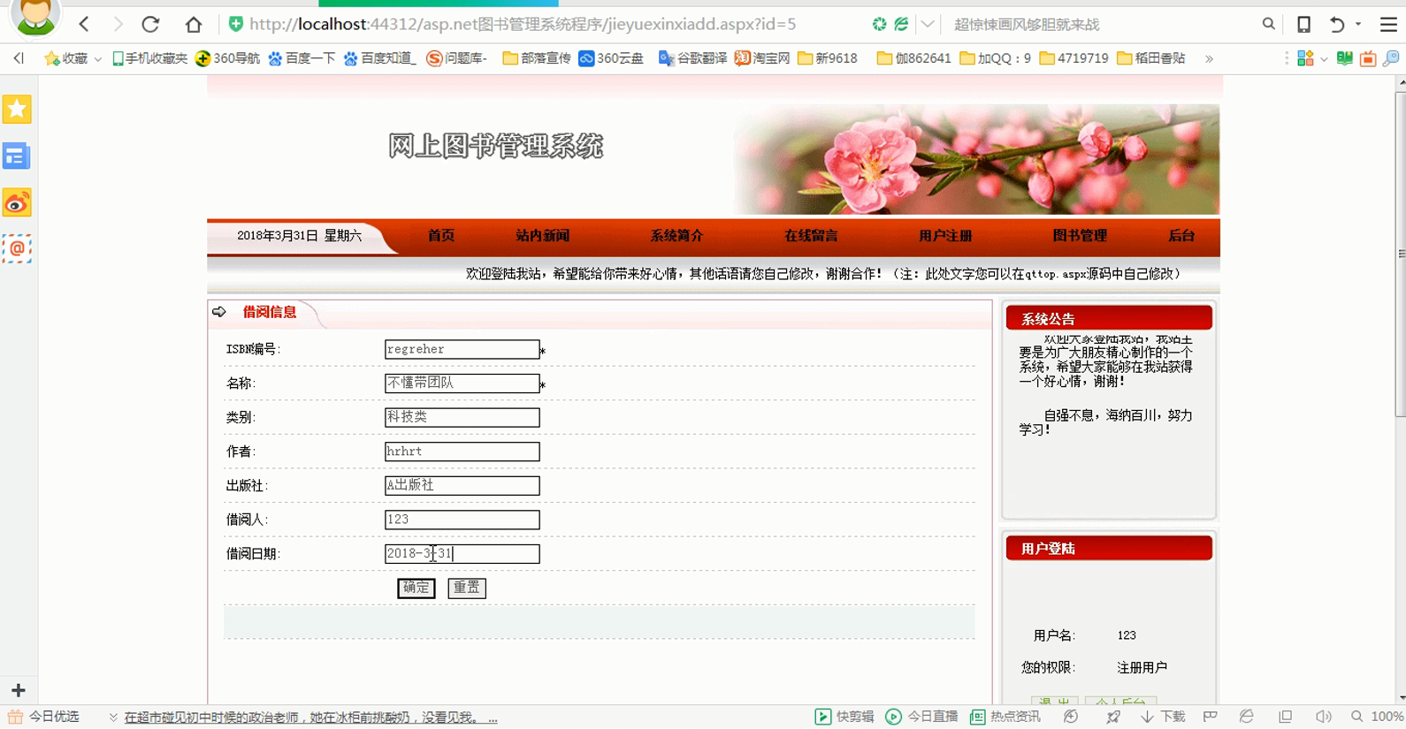Click the green aperture icon in address bar
This screenshot has width=1406, height=729.
pyautogui.click(x=879, y=24)
